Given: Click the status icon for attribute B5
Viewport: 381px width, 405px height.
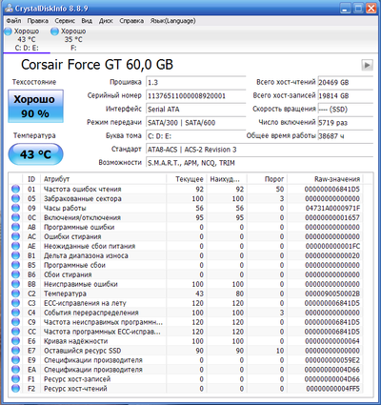Looking at the screenshot, I should tap(15, 265).
